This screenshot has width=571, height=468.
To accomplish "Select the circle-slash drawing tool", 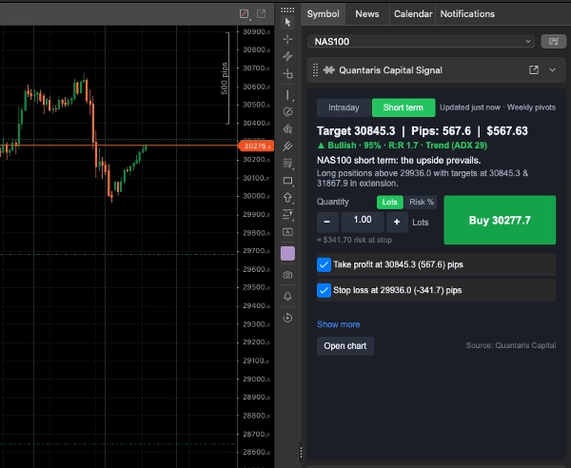I will 287,111.
